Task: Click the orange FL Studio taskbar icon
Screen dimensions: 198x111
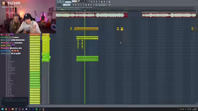Action: click(43, 109)
